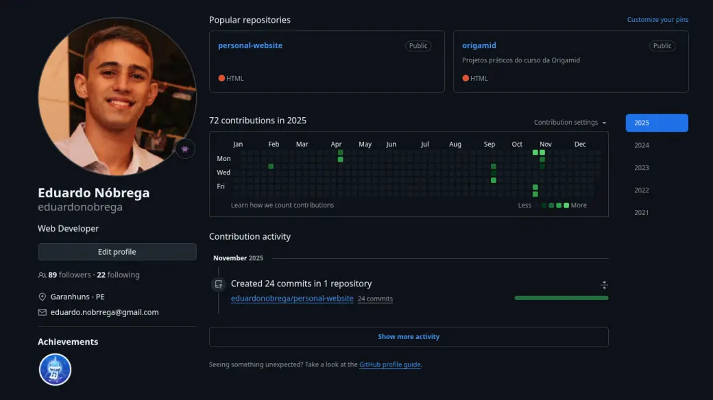The height and width of the screenshot is (400, 713).
Task: Open the Contribution settings dropdown
Action: click(570, 123)
